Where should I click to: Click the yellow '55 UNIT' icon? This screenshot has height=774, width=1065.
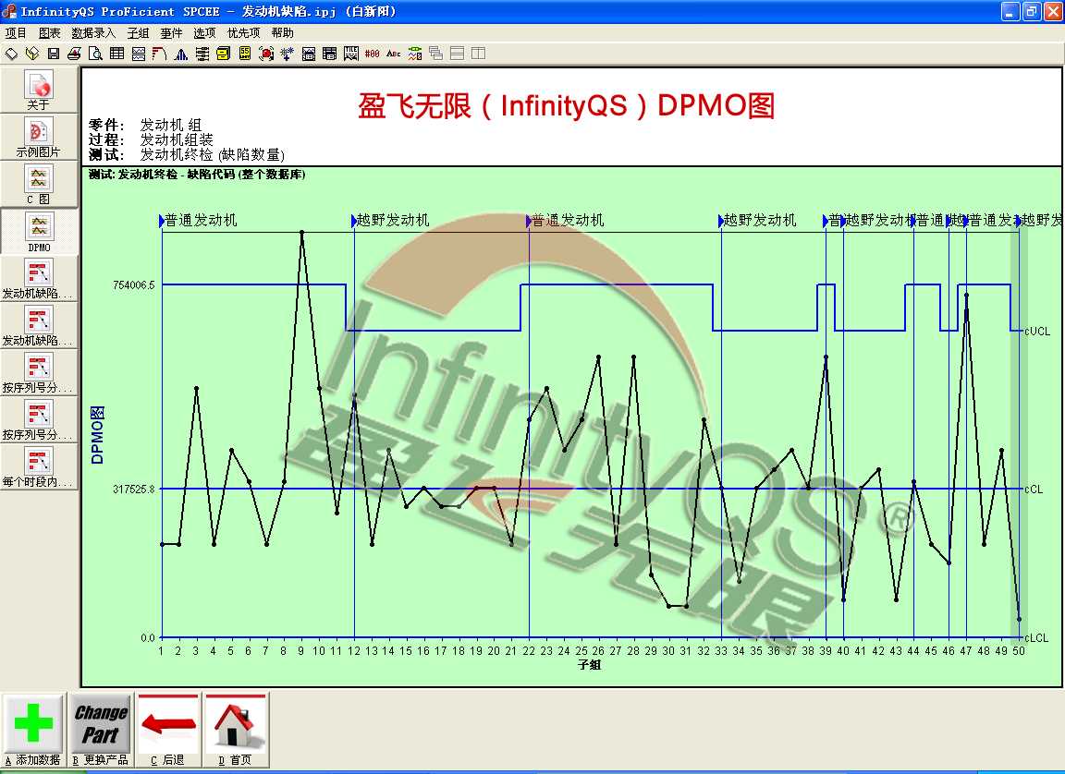(x=245, y=54)
